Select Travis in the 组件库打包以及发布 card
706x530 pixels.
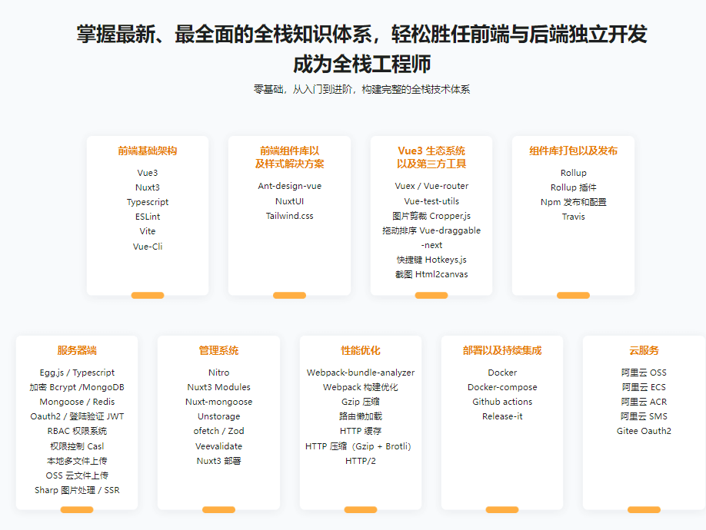coord(574,216)
